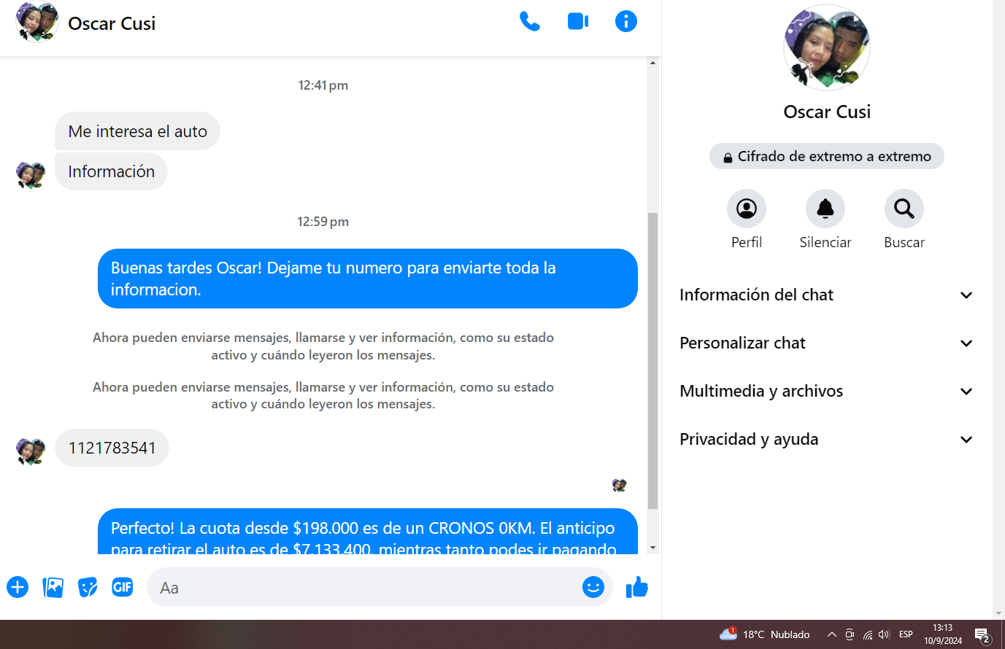Viewport: 1005px width, 649px height.
Task: Show hidden system tray icons
Action: coord(831,634)
